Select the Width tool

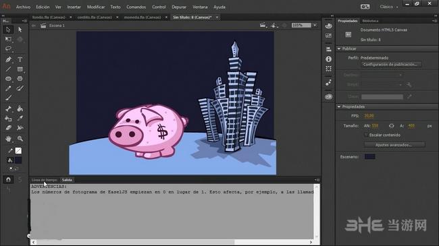point(20,128)
